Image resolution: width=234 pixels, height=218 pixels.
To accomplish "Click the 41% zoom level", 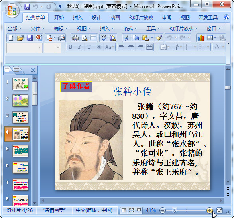I will (151, 210).
